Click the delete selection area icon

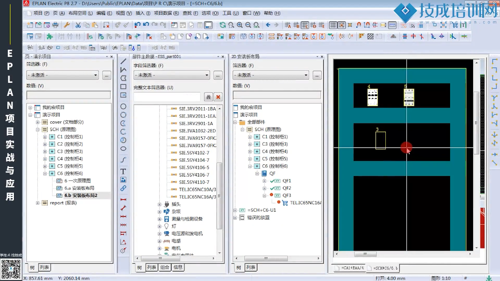tap(106, 25)
